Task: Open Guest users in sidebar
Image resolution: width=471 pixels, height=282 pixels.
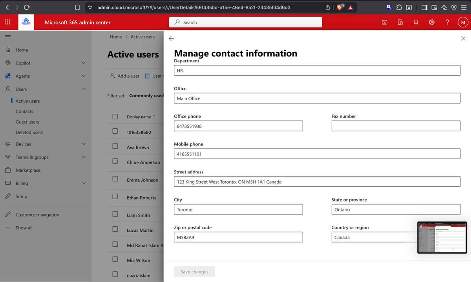Action: click(x=27, y=122)
